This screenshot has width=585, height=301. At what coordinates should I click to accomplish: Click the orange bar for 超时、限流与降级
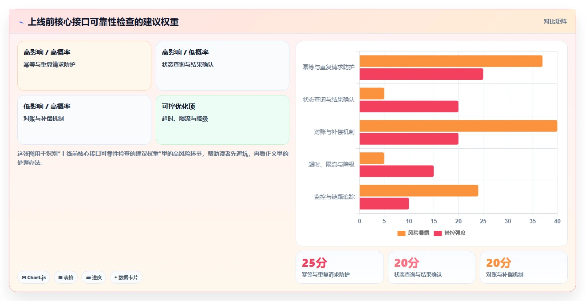click(x=372, y=158)
